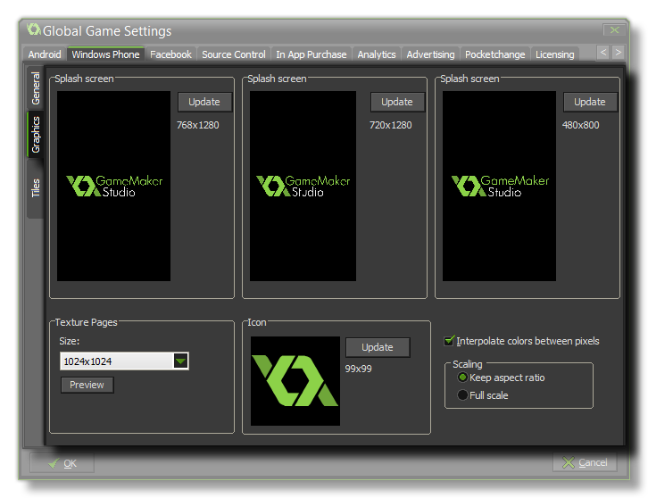Select Keep aspect ratio scaling option
Image resolution: width=648 pixels, height=498 pixels.
coord(462,378)
